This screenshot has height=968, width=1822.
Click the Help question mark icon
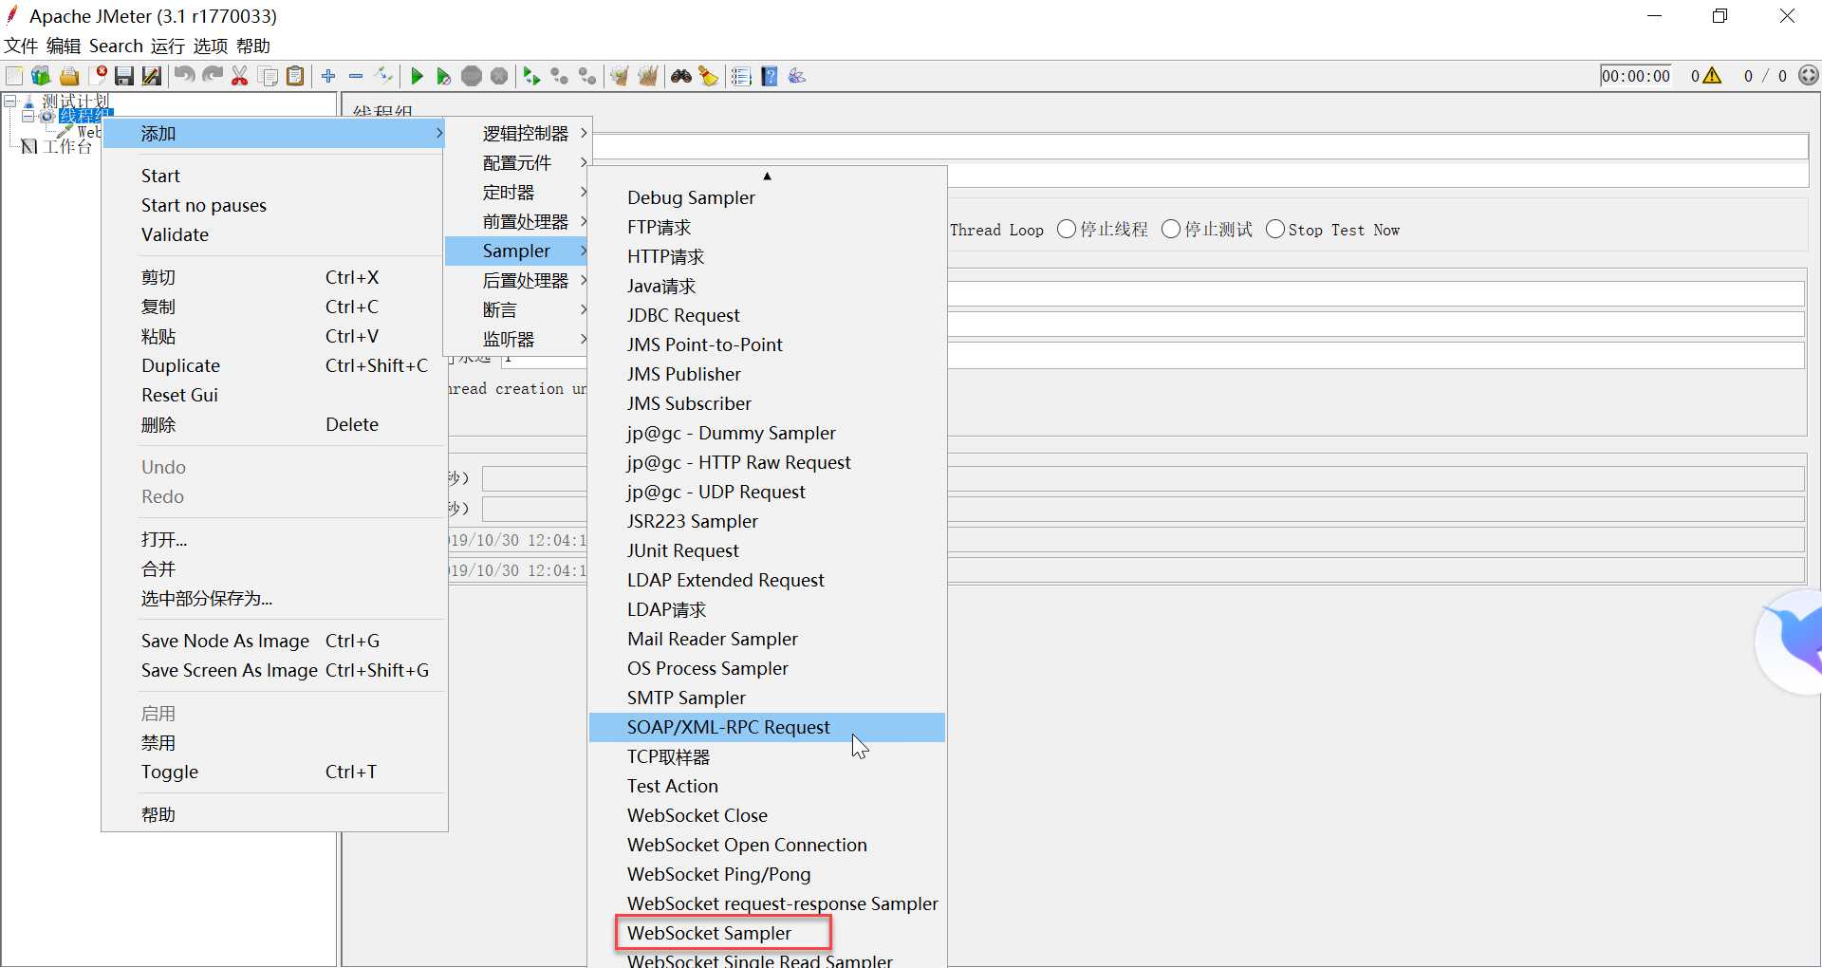770,76
